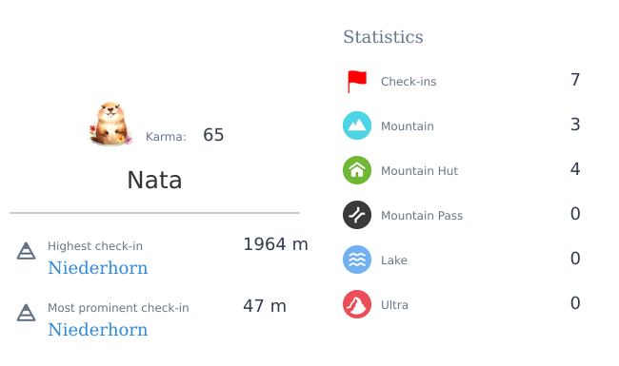619x366 pixels.
Task: Click the Mountain Pass label
Action: tap(422, 216)
